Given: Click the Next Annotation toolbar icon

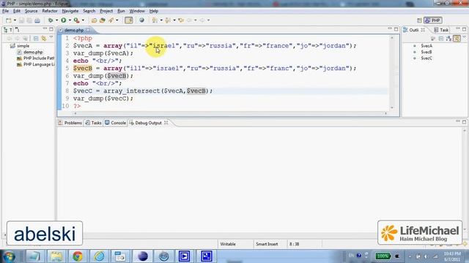Looking at the screenshot, I should point(155,20).
